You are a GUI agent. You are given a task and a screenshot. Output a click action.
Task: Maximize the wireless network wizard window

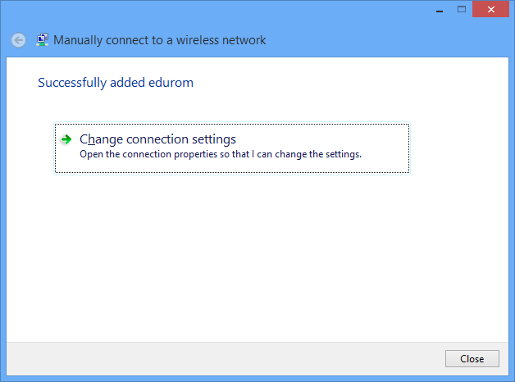[x=461, y=10]
